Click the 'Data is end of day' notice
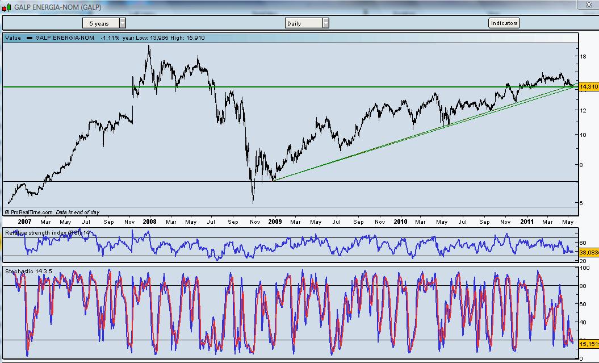599x363 pixels. (78, 212)
